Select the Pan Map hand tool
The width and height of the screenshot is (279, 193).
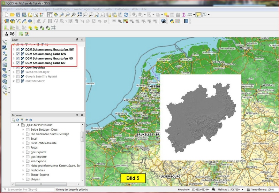50,15
